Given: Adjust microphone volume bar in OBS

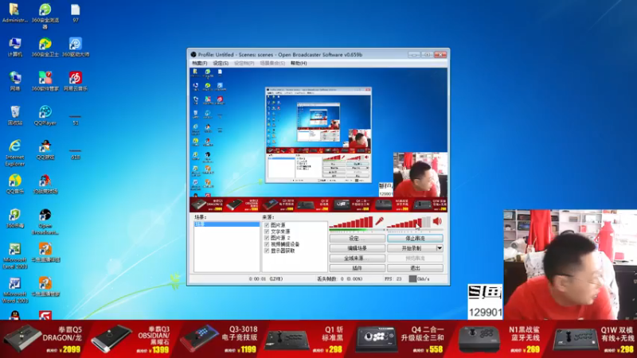Looking at the screenshot, I should click(351, 222).
